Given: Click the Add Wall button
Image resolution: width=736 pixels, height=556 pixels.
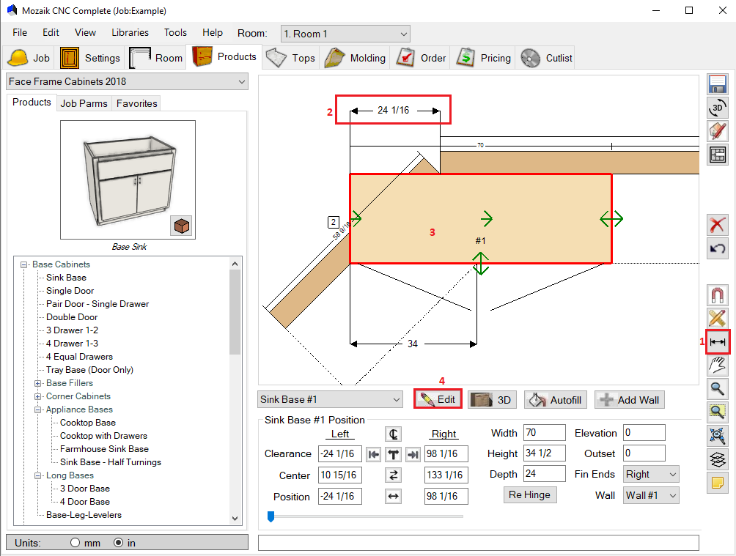Looking at the screenshot, I should pyautogui.click(x=630, y=400).
